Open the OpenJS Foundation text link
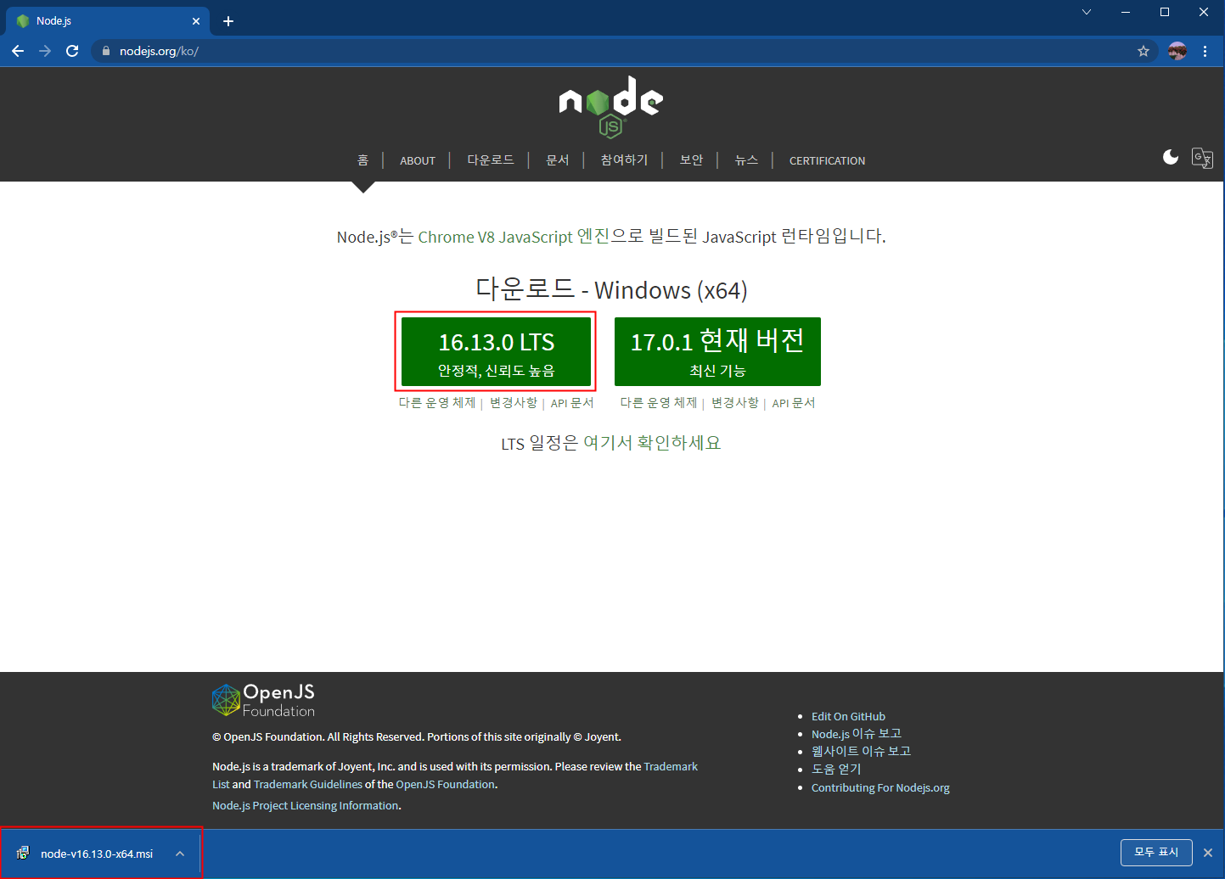The image size is (1225, 879). click(x=445, y=784)
